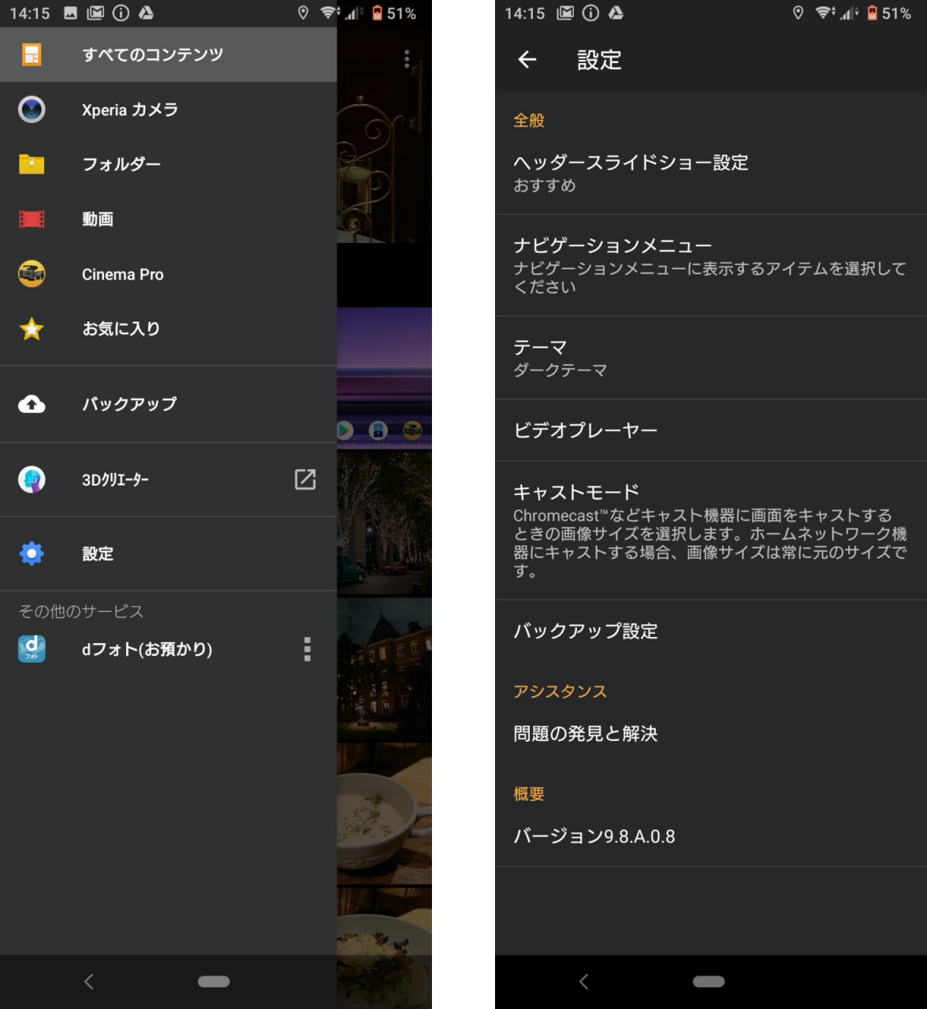Tap the バックアップ cloud upload icon

(x=32, y=404)
